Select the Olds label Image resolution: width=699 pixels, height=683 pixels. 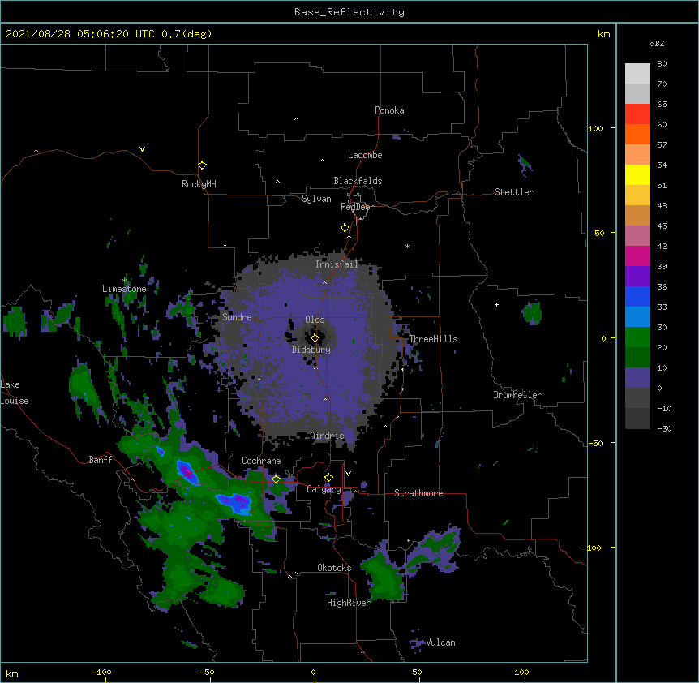315,320
